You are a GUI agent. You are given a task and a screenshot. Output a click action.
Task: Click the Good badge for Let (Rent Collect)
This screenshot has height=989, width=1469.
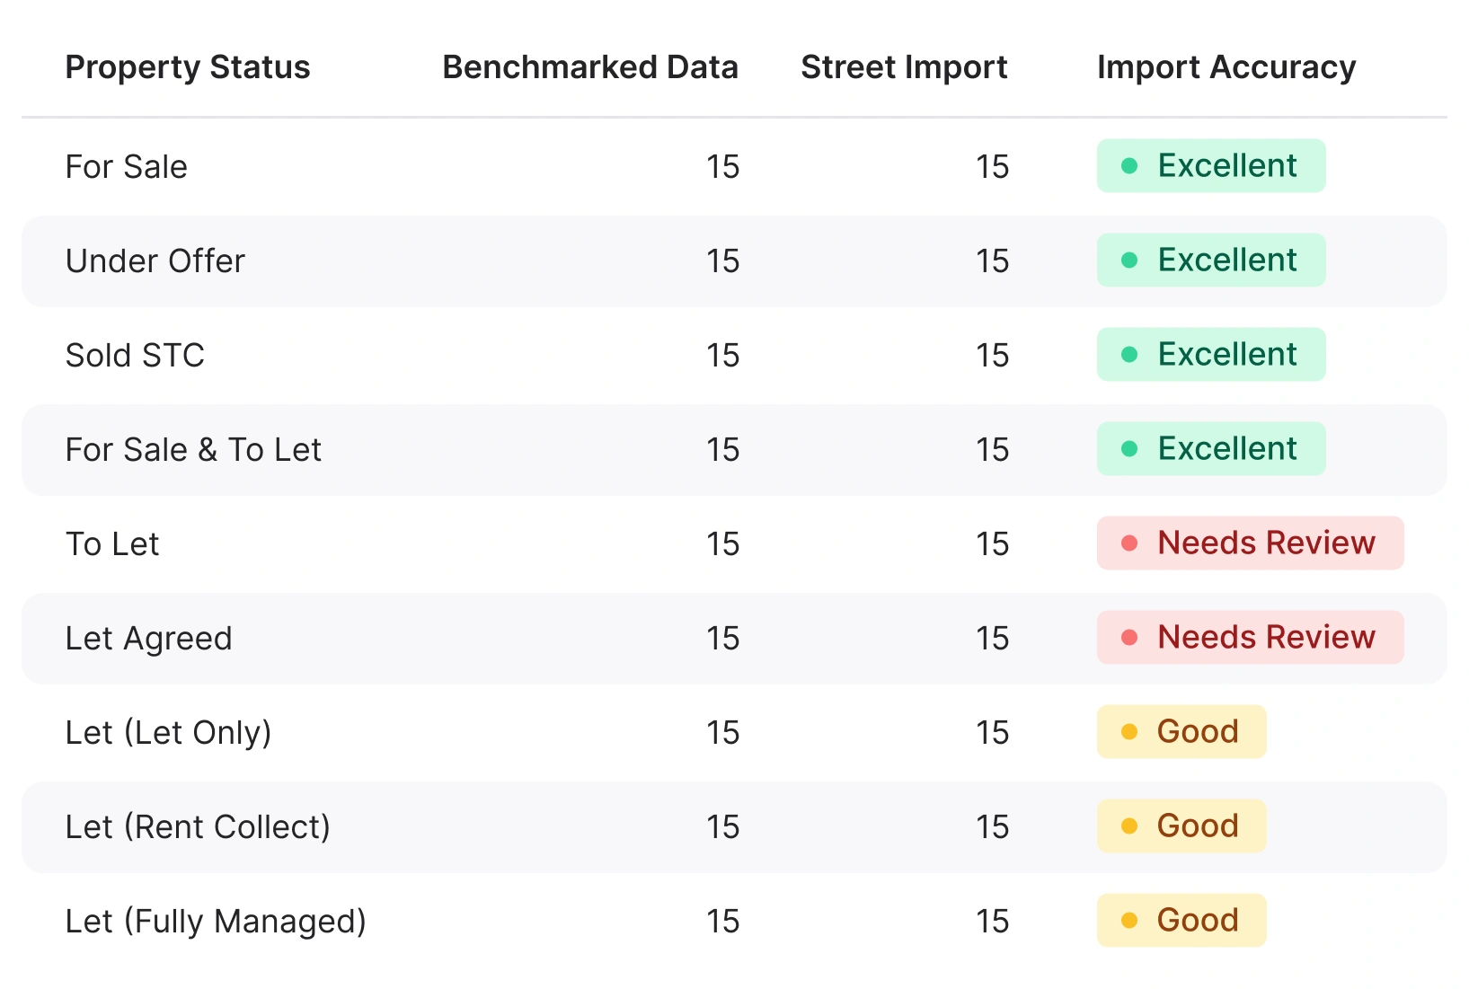pyautogui.click(x=1181, y=826)
